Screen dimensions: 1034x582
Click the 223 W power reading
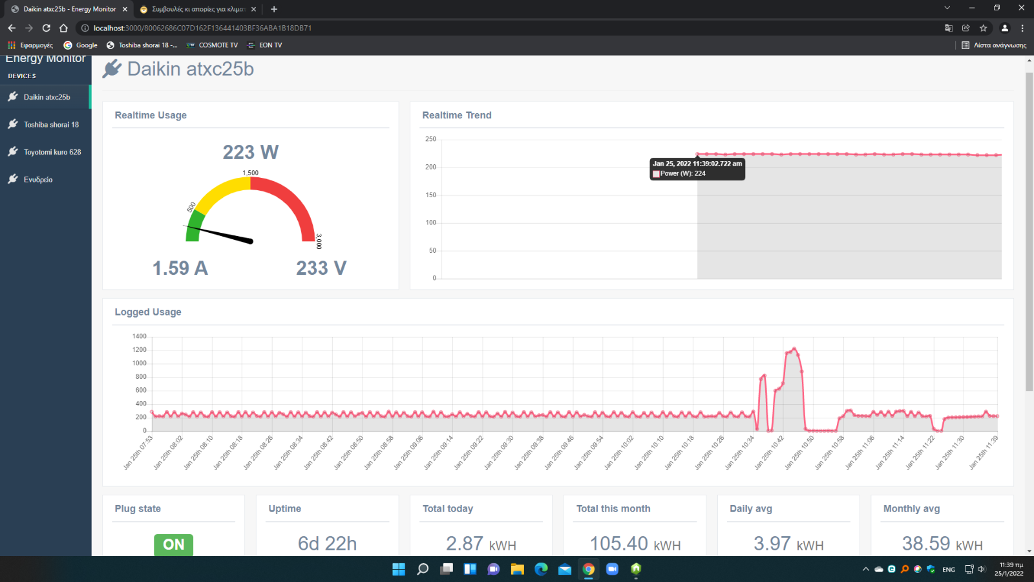(251, 152)
